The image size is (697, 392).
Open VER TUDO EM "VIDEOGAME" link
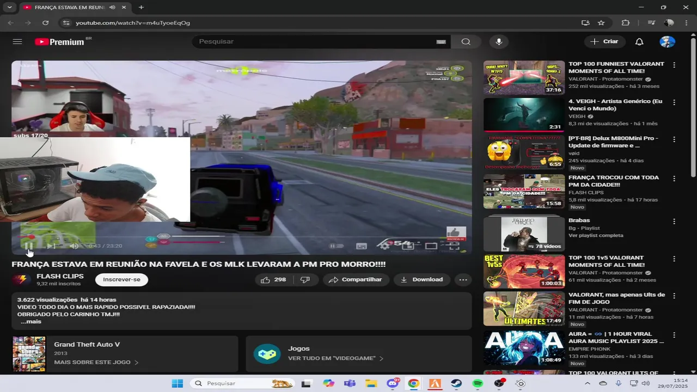click(335, 358)
